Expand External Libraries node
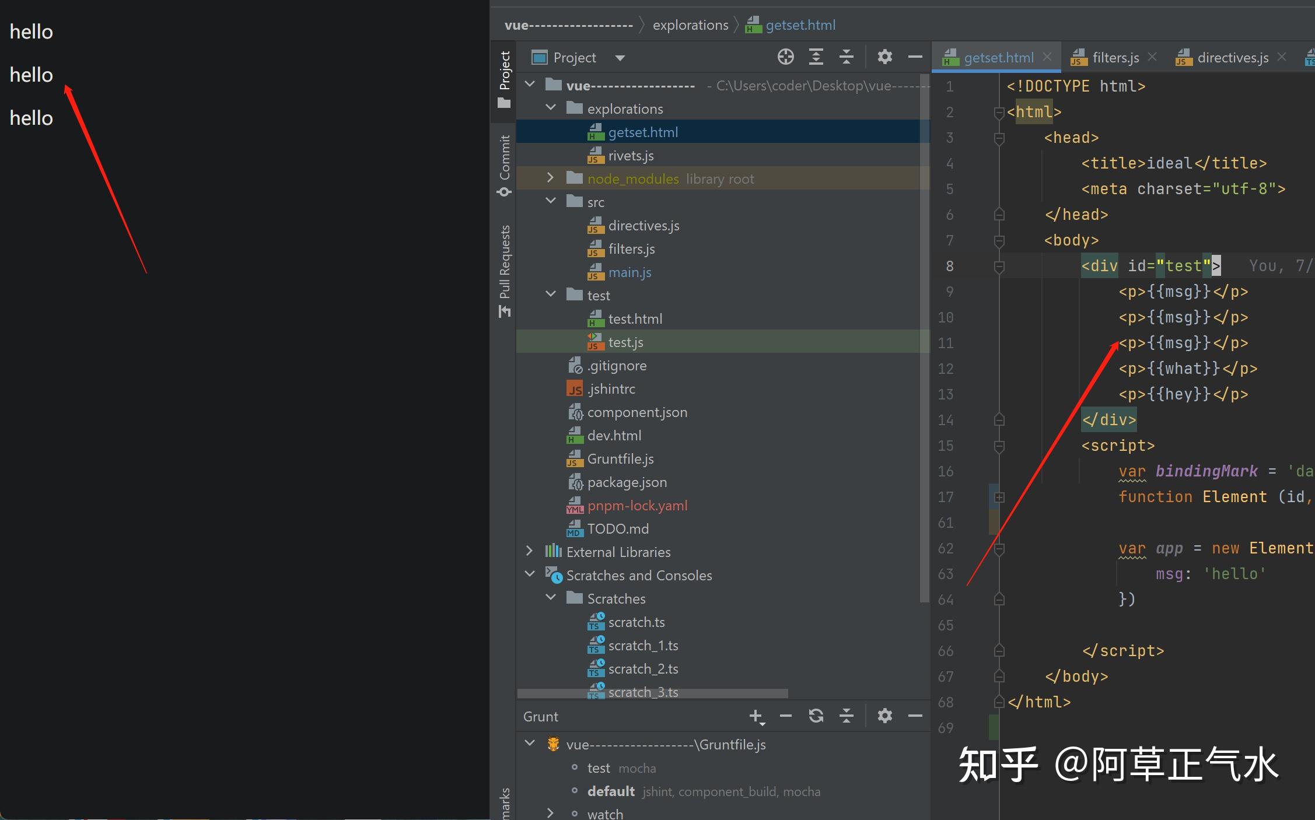The width and height of the screenshot is (1315, 820). tap(529, 551)
